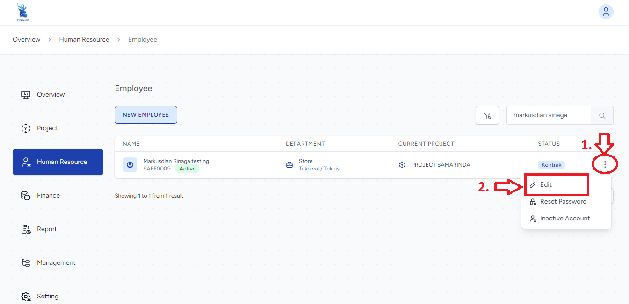Click the filter icon button
The image size is (629, 304).
point(487,115)
